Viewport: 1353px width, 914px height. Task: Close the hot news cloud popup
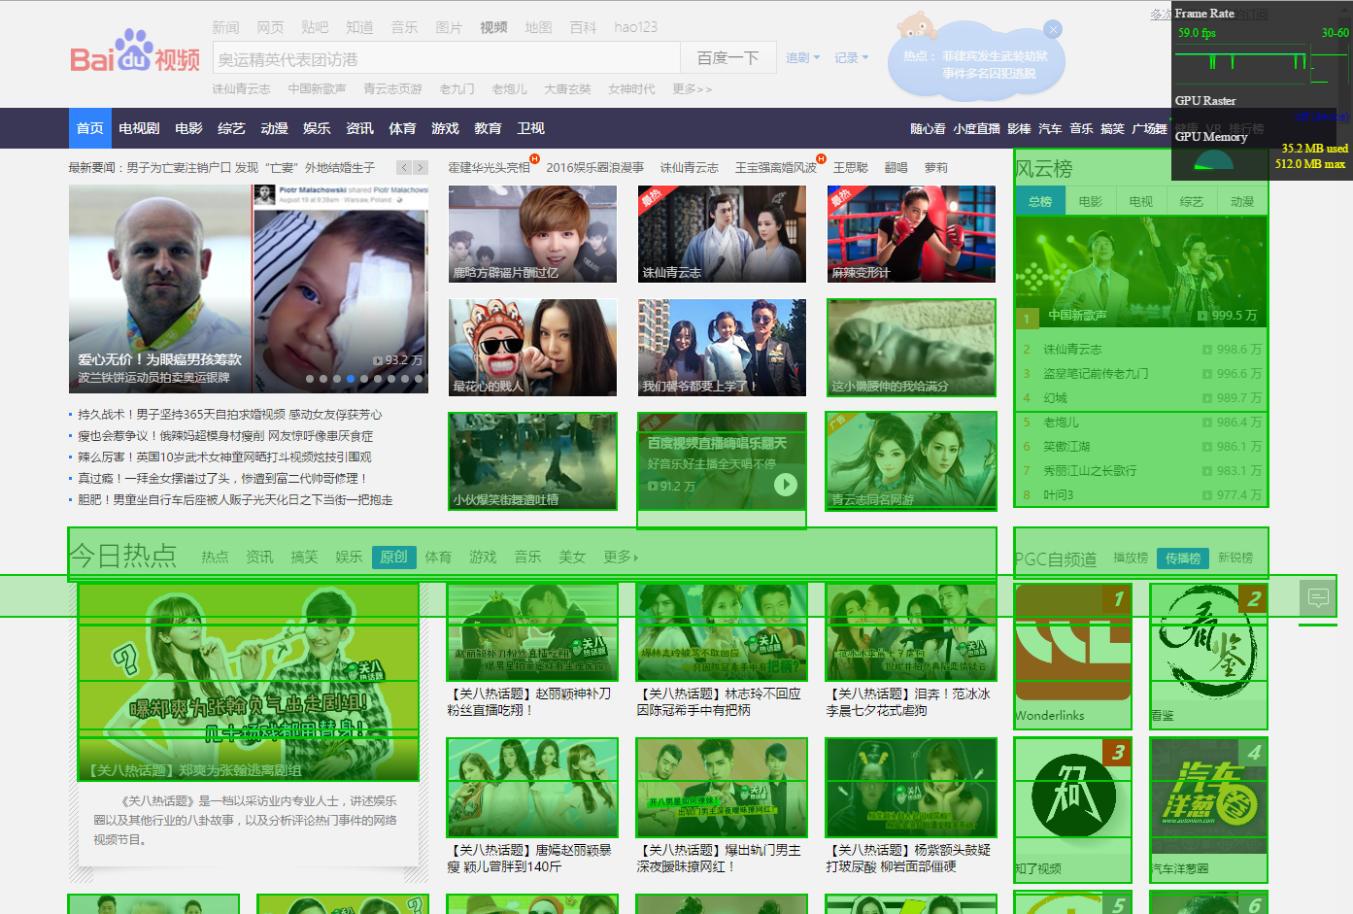pos(1053,30)
